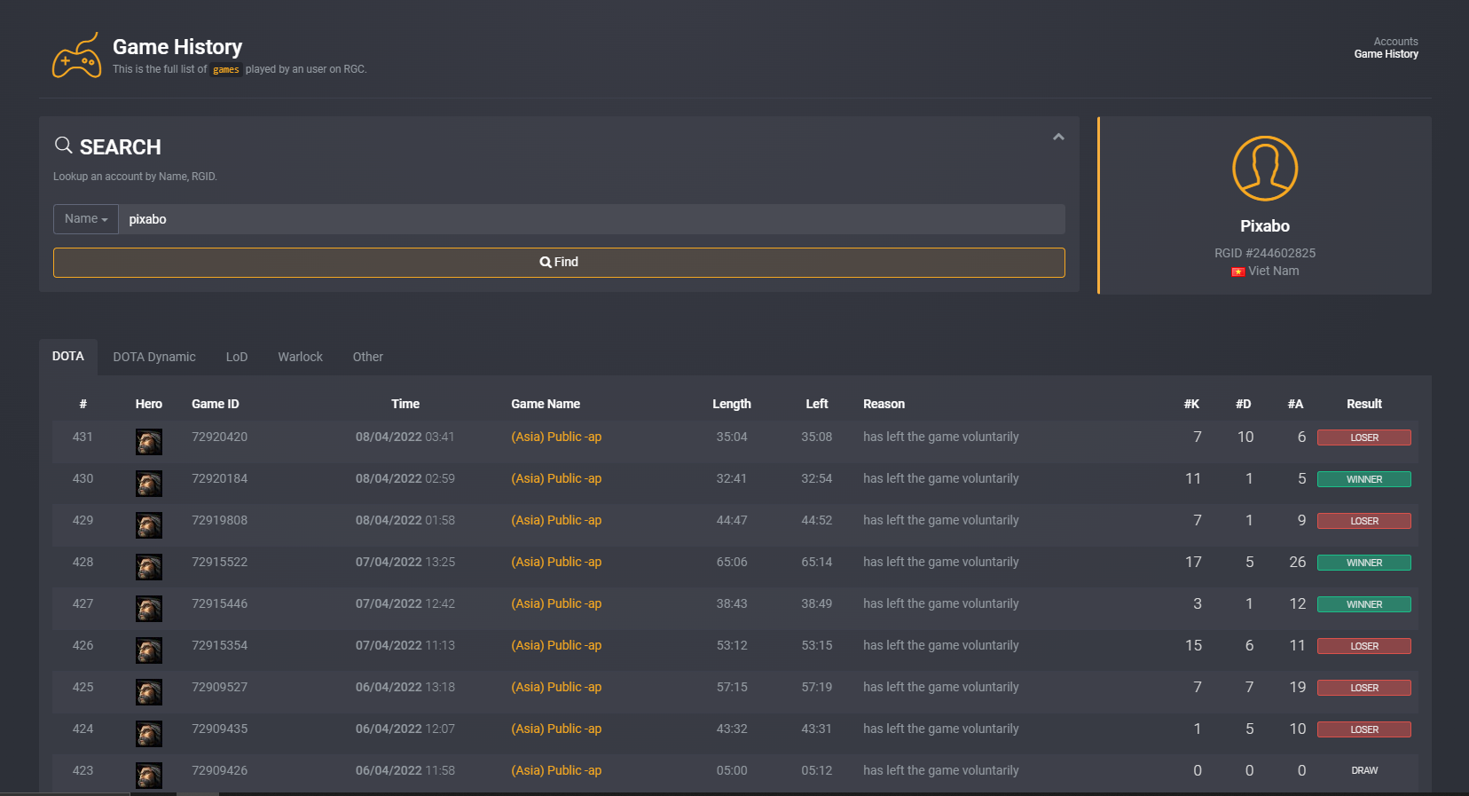The width and height of the screenshot is (1469, 796).
Task: Click the hero icon in row 429
Action: pos(149,525)
